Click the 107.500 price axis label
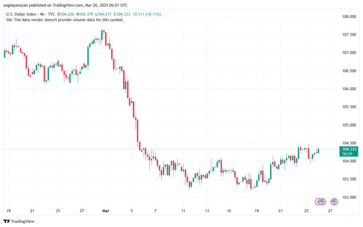363x227 pixels. coord(349,35)
